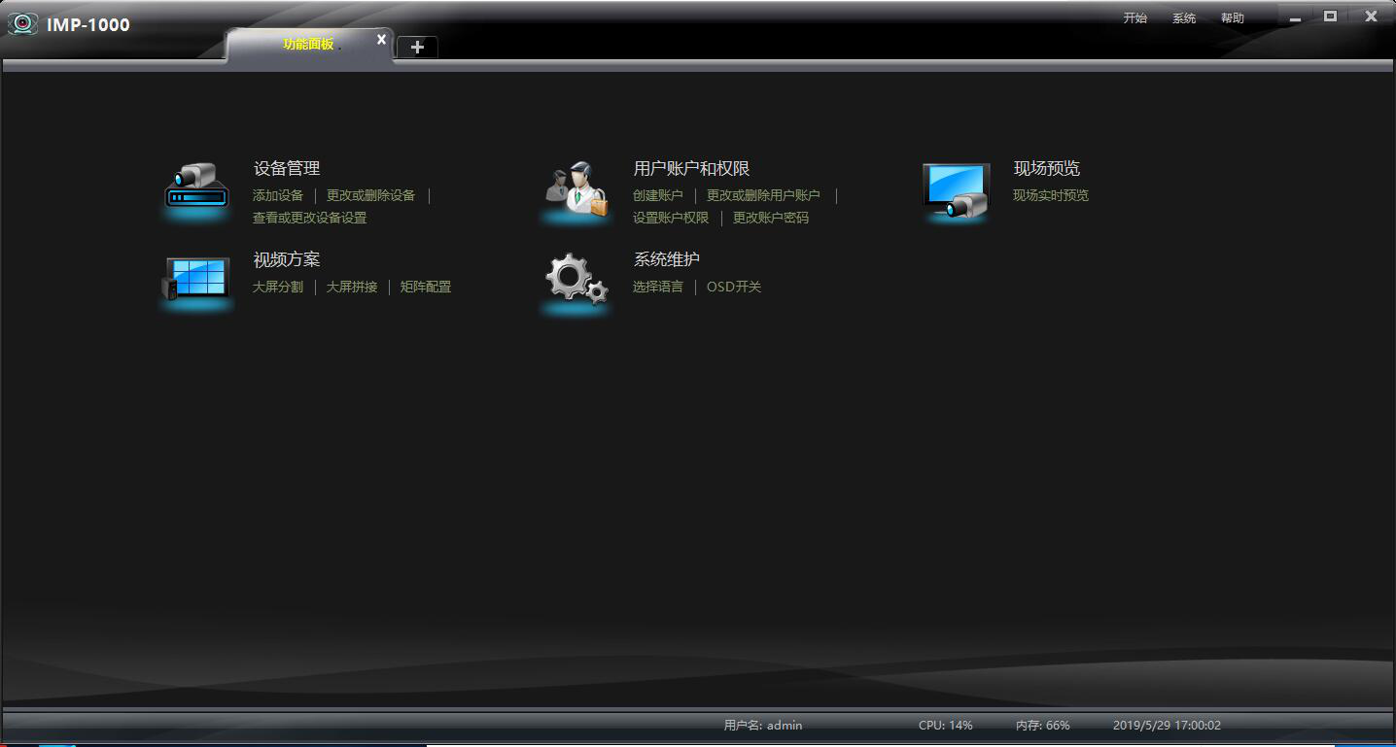Open the 帮助 menu
1396x747 pixels.
coord(1232,18)
